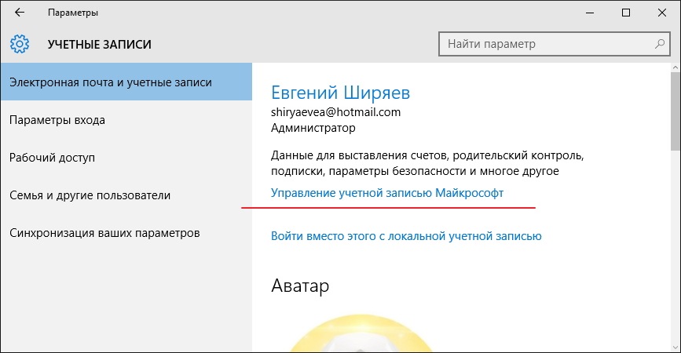The image size is (681, 353).
Task: Click the scrollbar up arrow
Action: pos(676,67)
